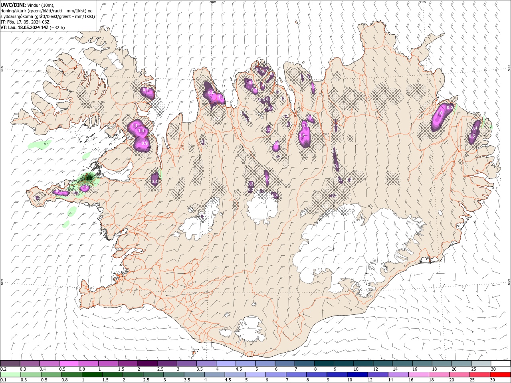This screenshot has height=383, width=511.
Task: Select the very dark purple 2 snow-scale swatch
Action: (147, 363)
